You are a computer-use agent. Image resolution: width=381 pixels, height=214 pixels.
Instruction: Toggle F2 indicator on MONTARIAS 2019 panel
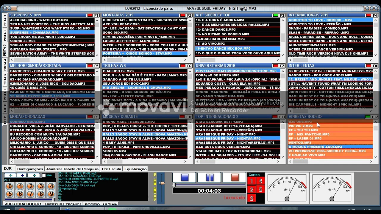182,15
